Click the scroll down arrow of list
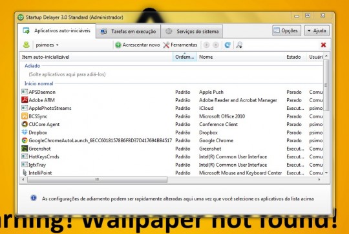Viewport: 349px width, 234px height. [326, 173]
